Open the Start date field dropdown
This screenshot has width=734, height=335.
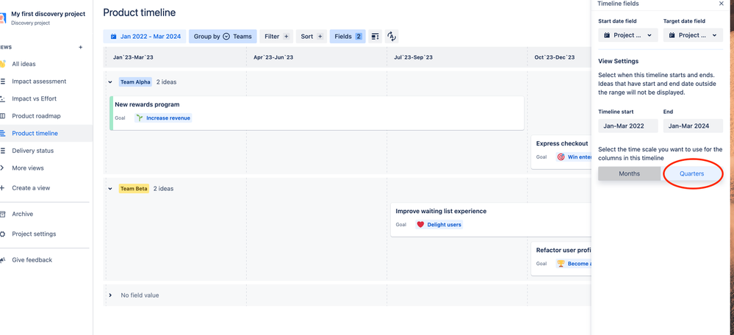point(627,35)
